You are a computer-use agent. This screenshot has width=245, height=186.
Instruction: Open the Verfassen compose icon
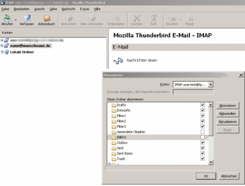point(27,18)
